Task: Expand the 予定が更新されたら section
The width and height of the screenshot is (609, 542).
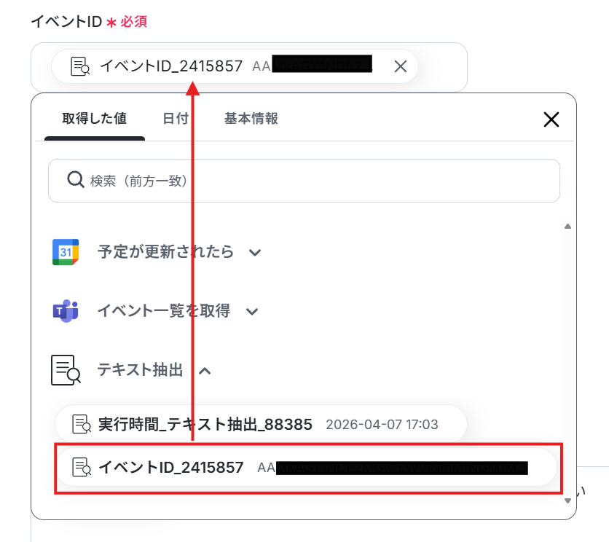Action: [255, 253]
